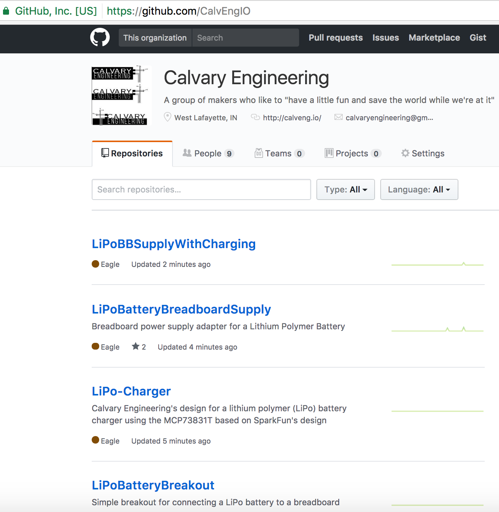Click the Projects board icon
The width and height of the screenshot is (499, 512).
[329, 153]
